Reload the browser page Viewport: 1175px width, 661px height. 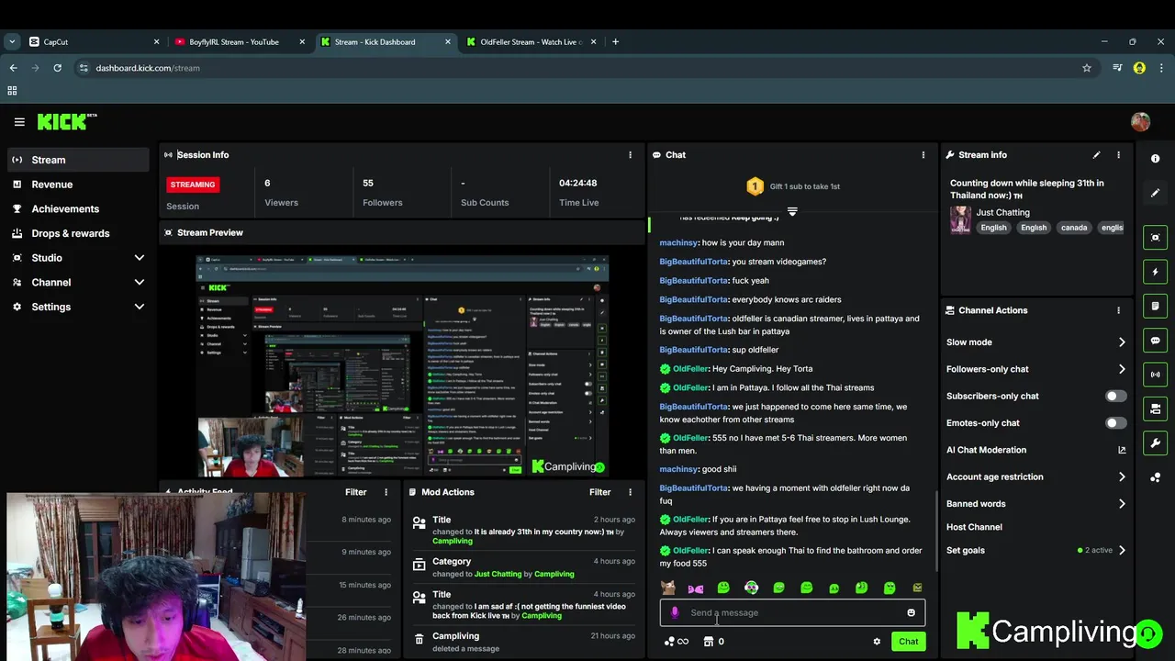coord(57,68)
